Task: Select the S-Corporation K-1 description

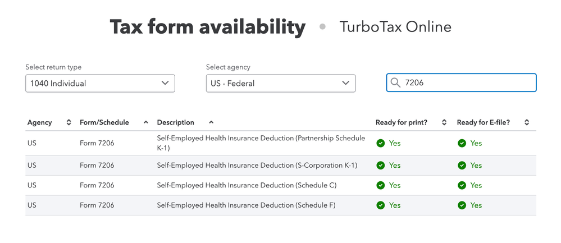Action: (x=257, y=166)
